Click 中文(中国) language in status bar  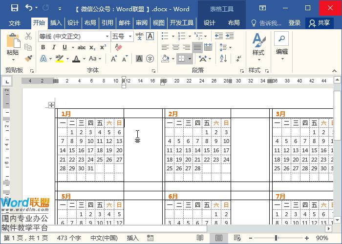point(104,238)
